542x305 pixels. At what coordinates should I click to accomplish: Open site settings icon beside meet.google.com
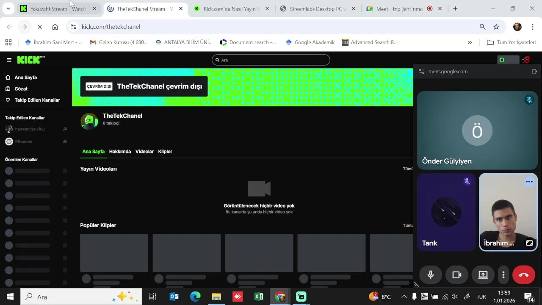click(421, 72)
